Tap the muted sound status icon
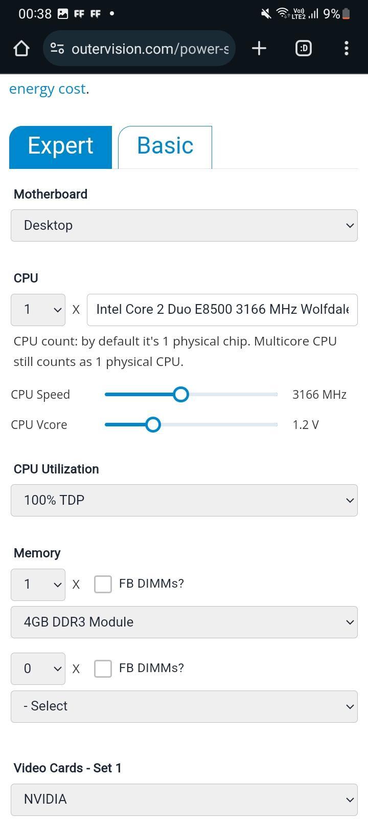Image resolution: width=368 pixels, height=819 pixels. pyautogui.click(x=266, y=14)
